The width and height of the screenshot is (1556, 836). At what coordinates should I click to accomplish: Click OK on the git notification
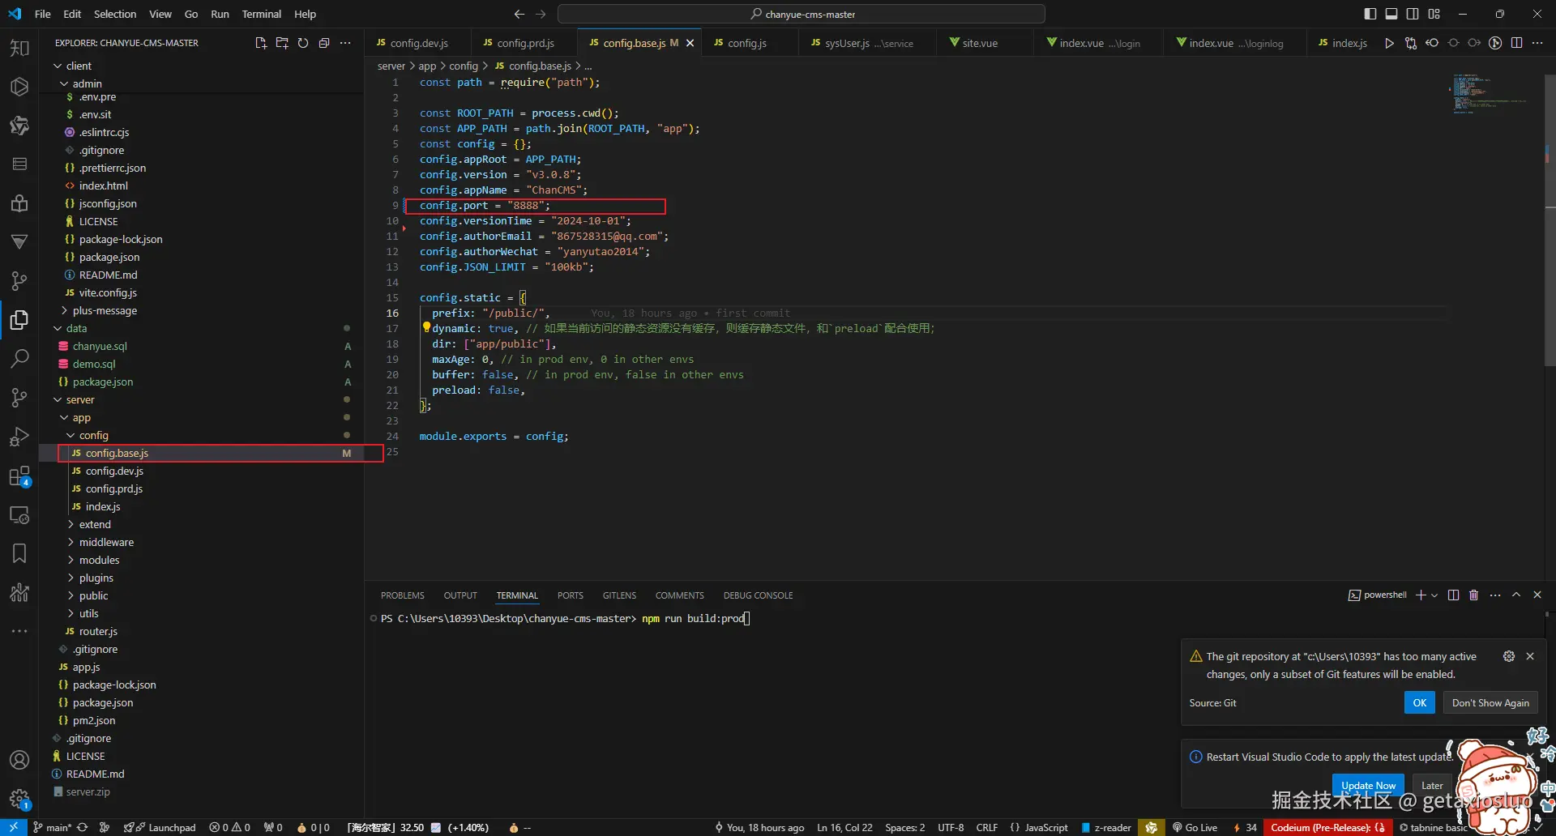click(x=1420, y=702)
